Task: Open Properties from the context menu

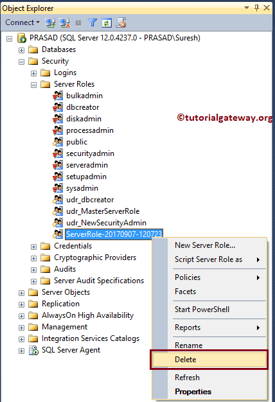Action: [209, 392]
